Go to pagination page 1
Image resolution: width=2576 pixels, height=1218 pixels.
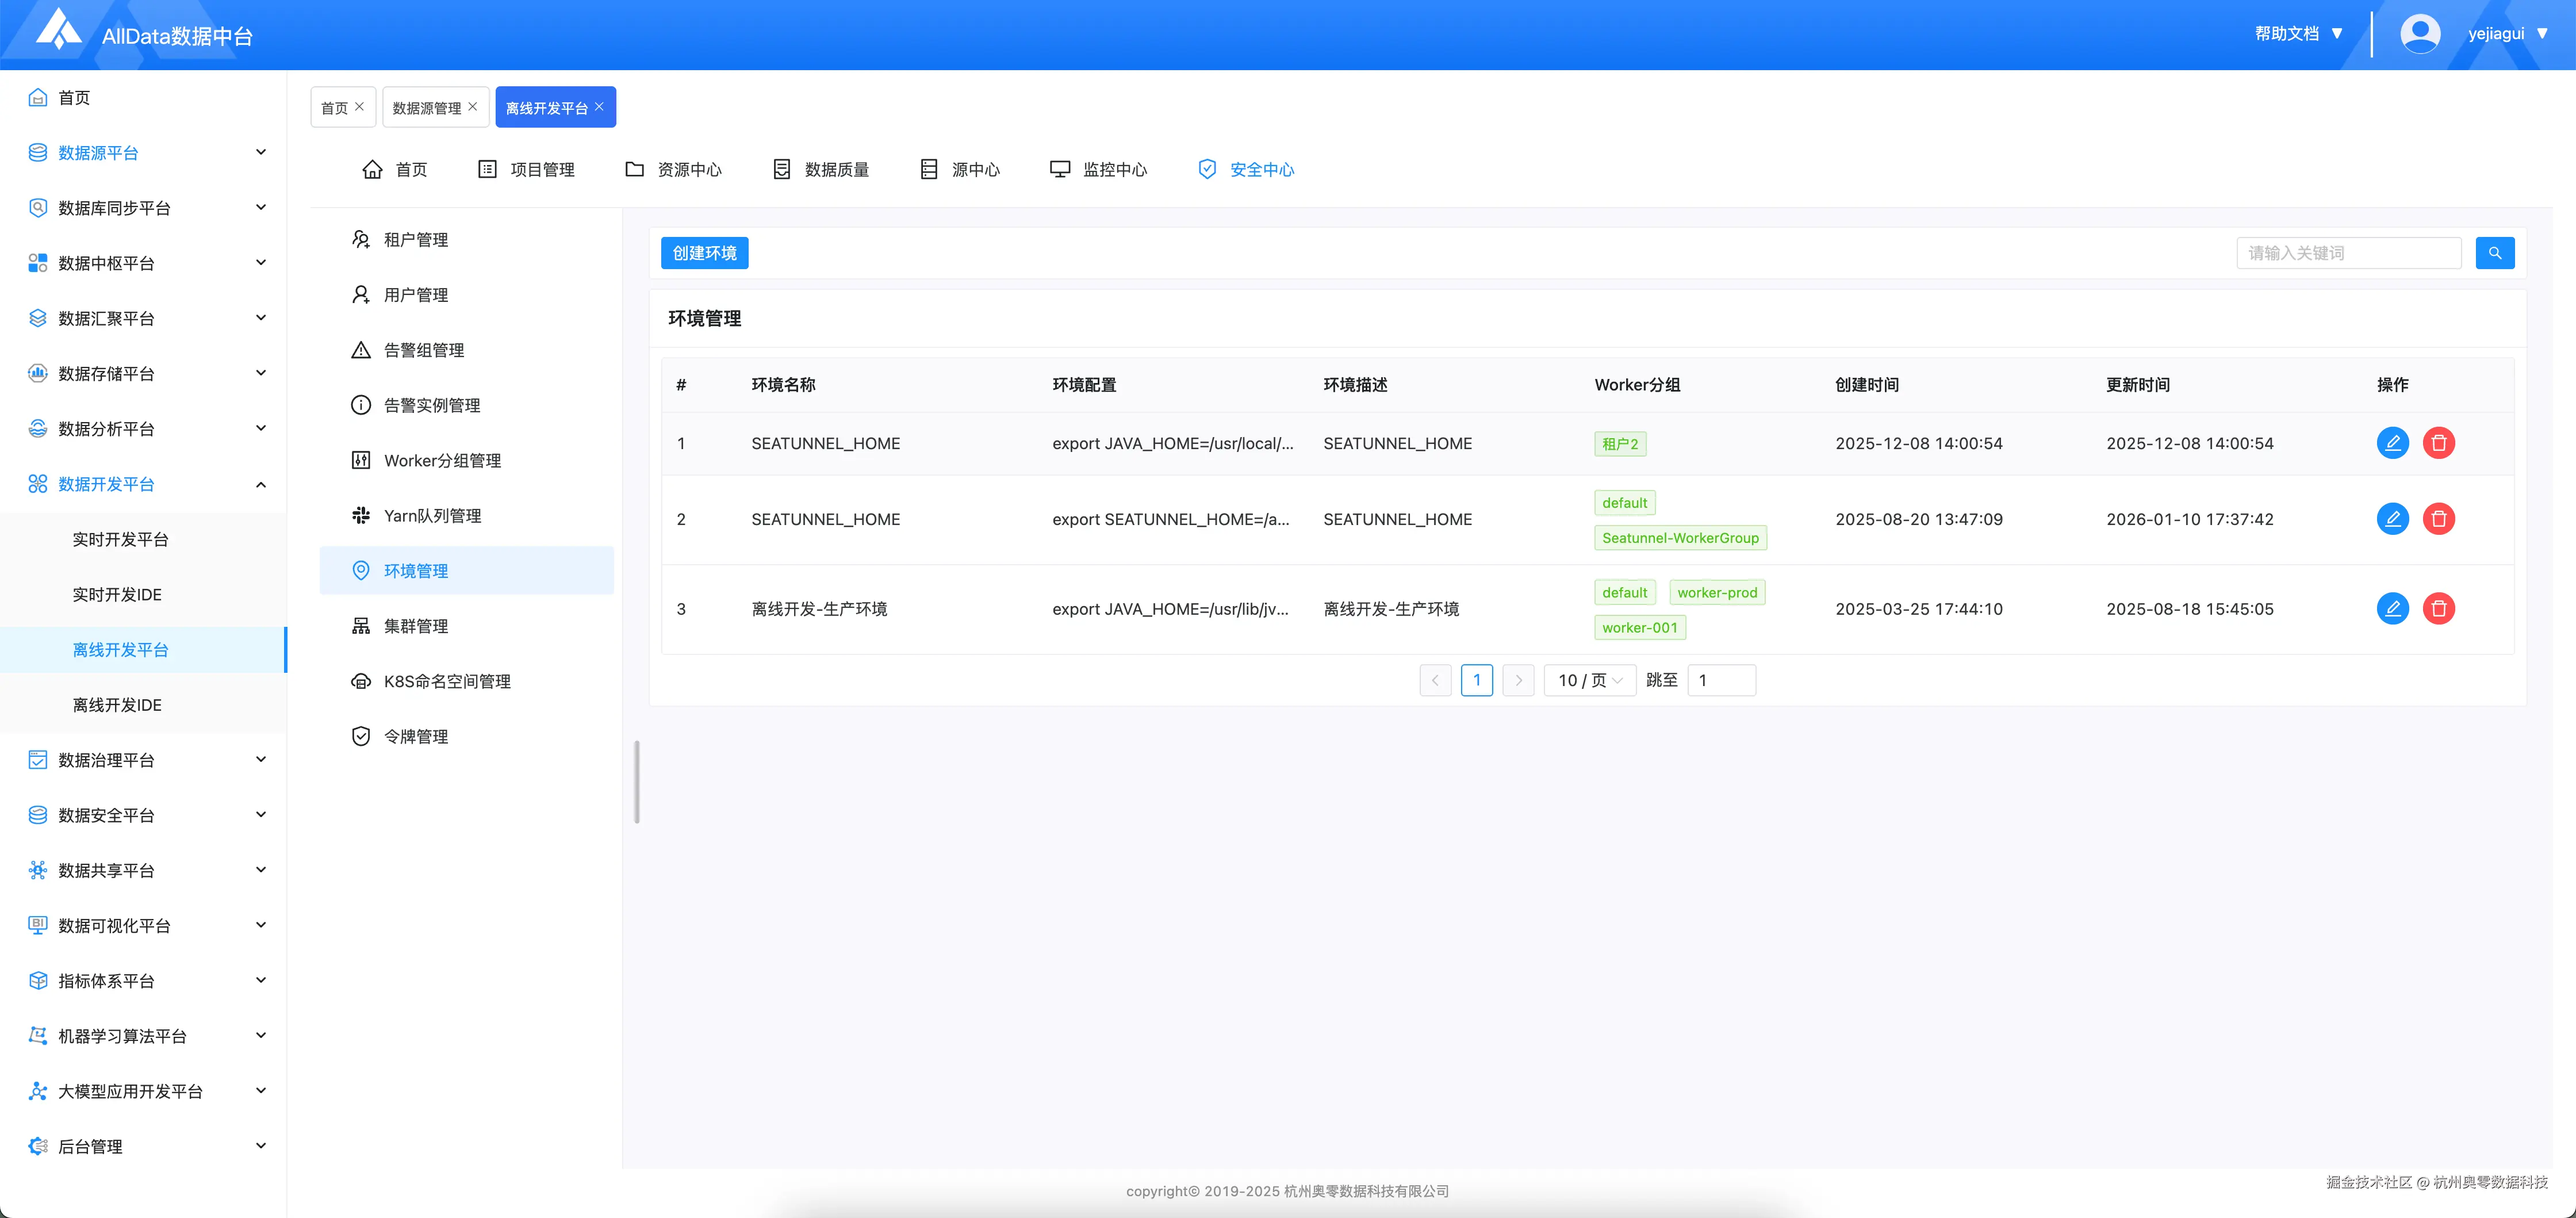tap(1476, 680)
